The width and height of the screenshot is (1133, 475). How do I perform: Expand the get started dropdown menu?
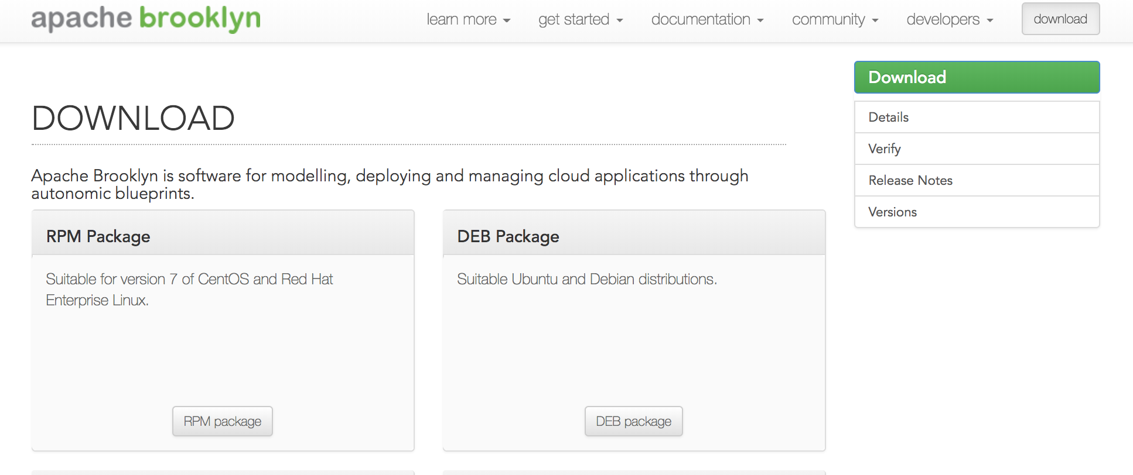[581, 19]
